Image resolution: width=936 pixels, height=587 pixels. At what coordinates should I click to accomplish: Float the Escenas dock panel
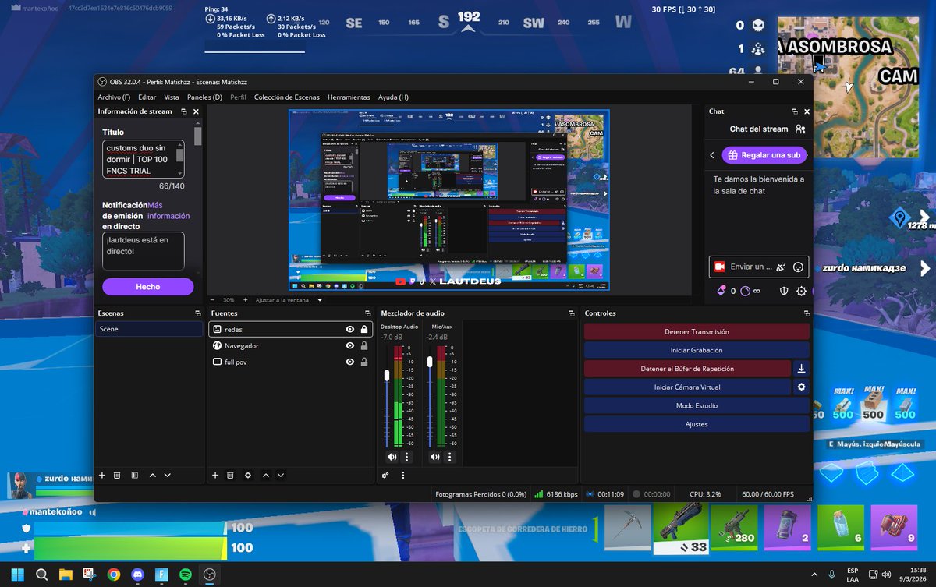(x=198, y=313)
